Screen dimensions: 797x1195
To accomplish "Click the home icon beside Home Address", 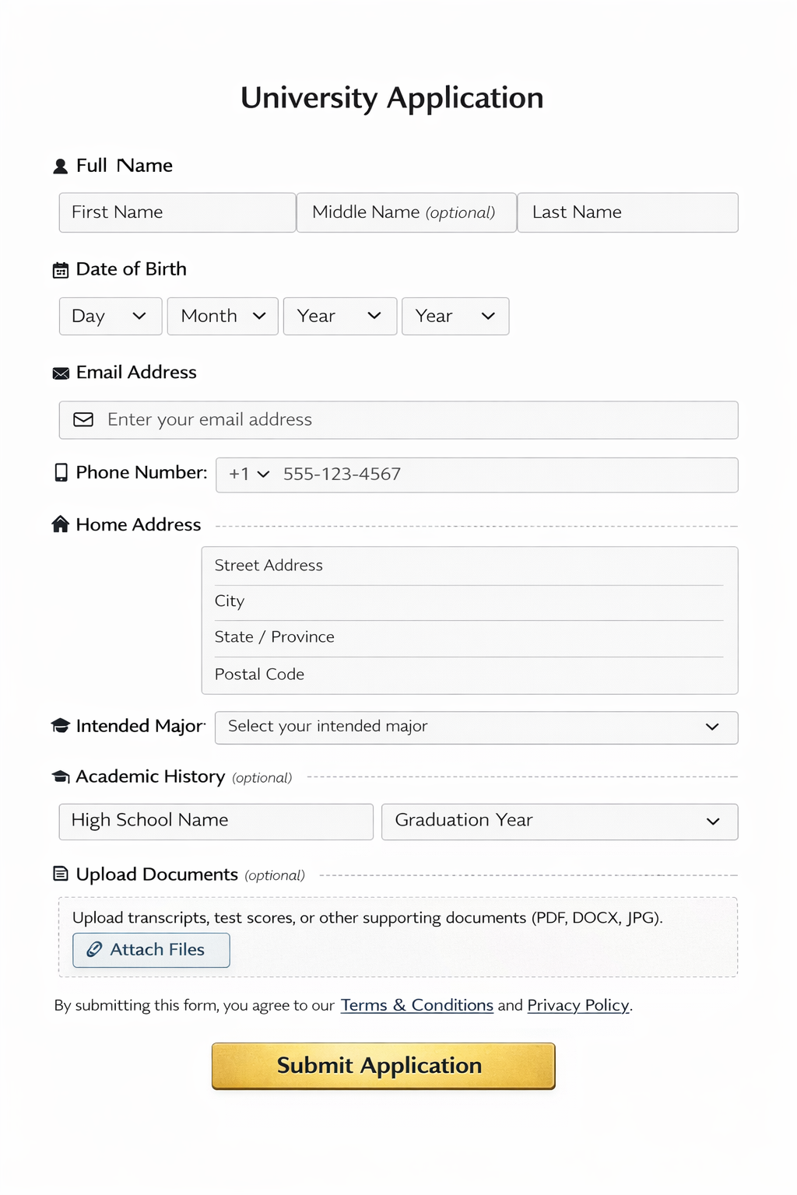I will 61,524.
